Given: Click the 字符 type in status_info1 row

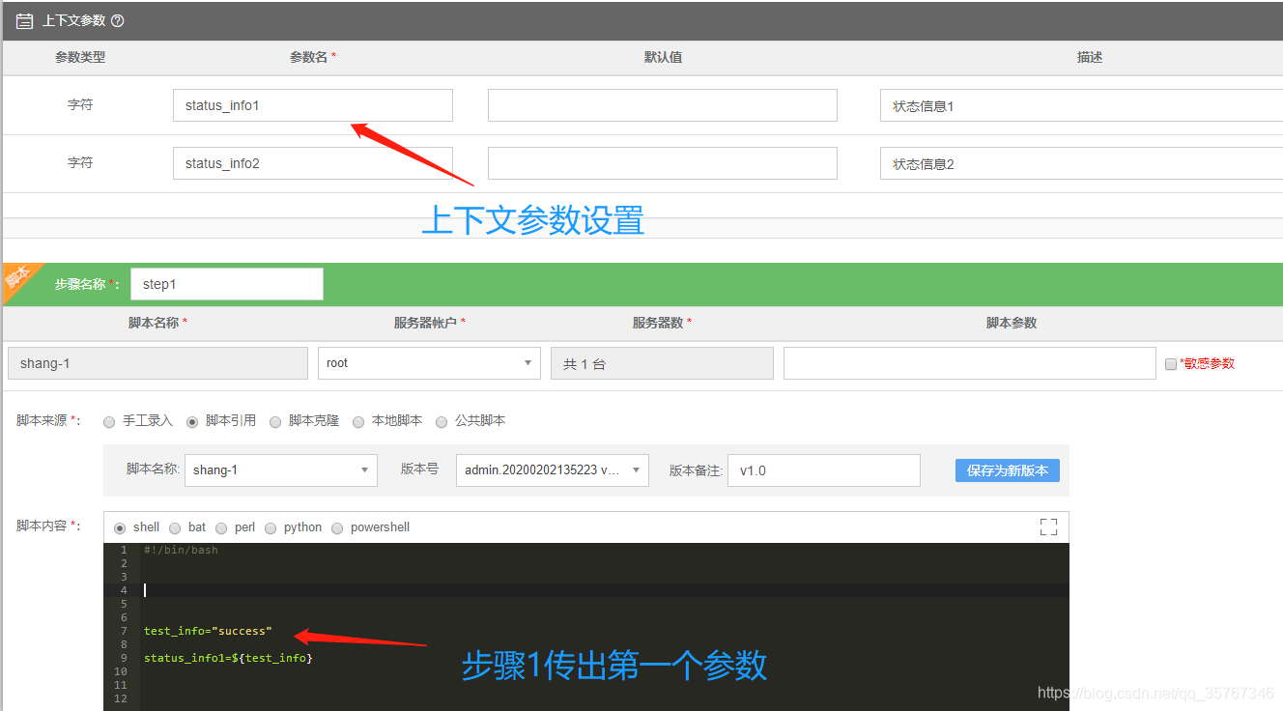Looking at the screenshot, I should [80, 104].
